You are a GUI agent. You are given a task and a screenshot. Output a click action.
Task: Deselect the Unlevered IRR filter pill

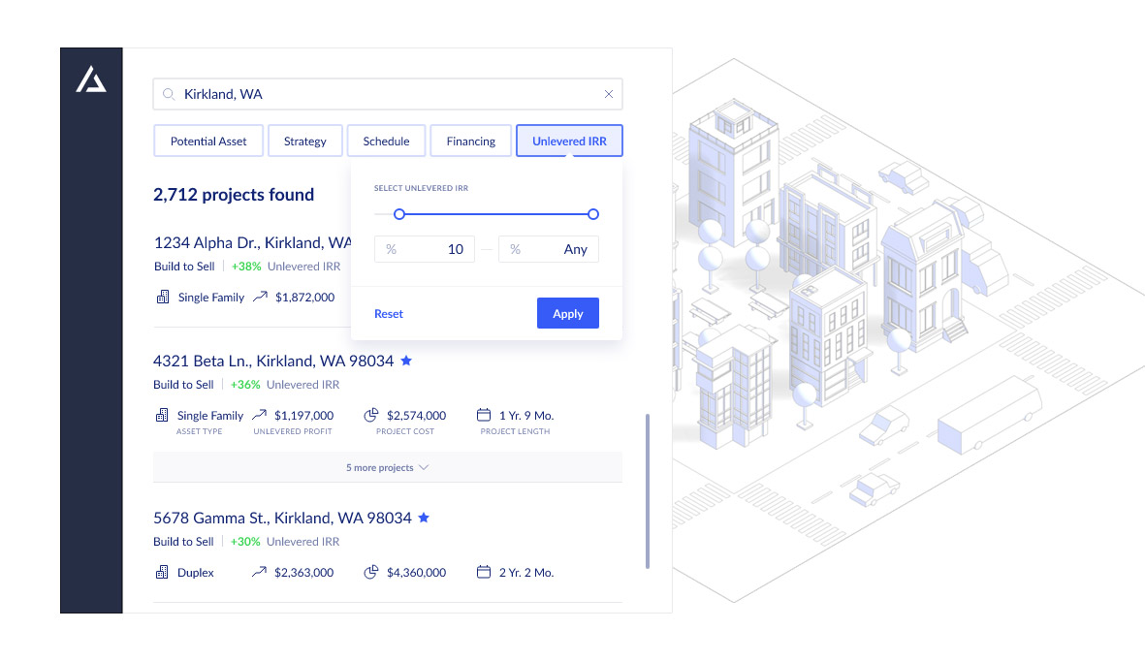tap(569, 141)
